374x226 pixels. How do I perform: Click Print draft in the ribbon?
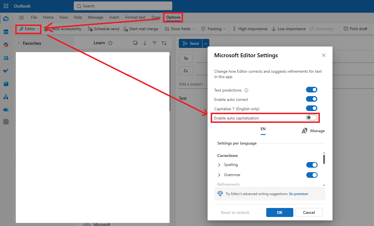pyautogui.click(x=355, y=29)
